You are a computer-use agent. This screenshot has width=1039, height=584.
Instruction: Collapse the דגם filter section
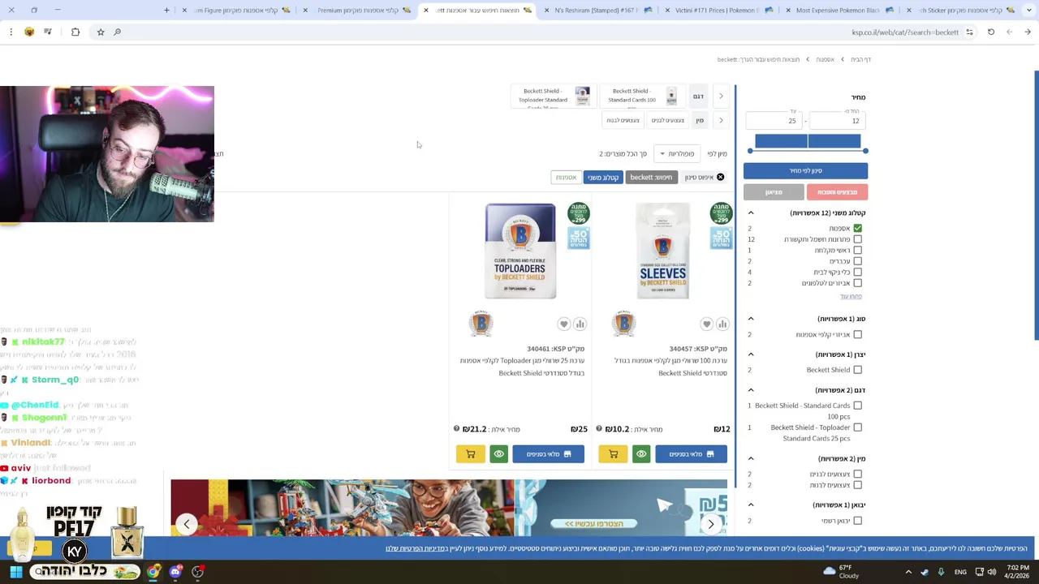751,390
